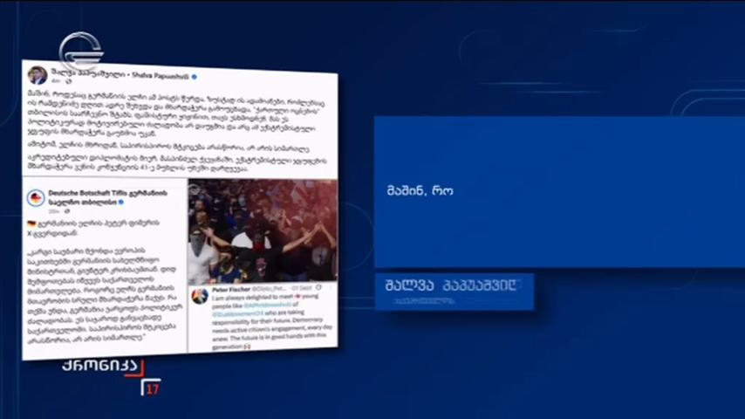Click the Peter Fischer name in the tweet
The height and width of the screenshot is (419, 745).
coord(231,289)
